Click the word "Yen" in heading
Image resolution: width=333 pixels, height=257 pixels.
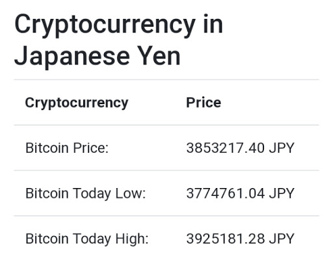click(159, 56)
